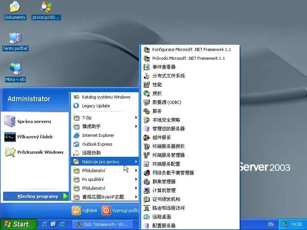This screenshot has width=307, height=230.
Task: Click first Internet Explorer quick launch icon
Action: tap(45, 224)
